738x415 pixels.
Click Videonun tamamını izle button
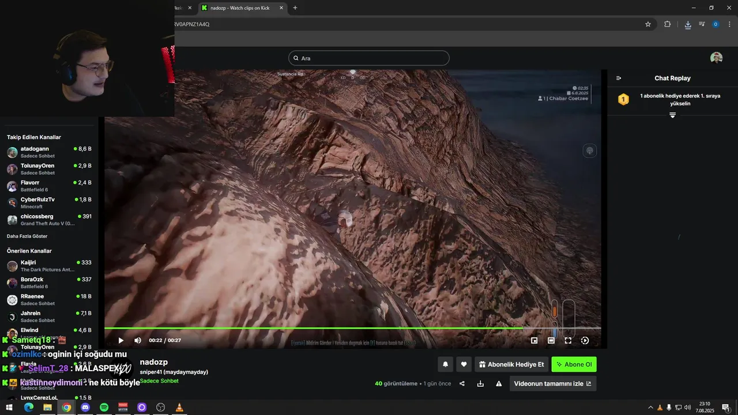(x=553, y=384)
